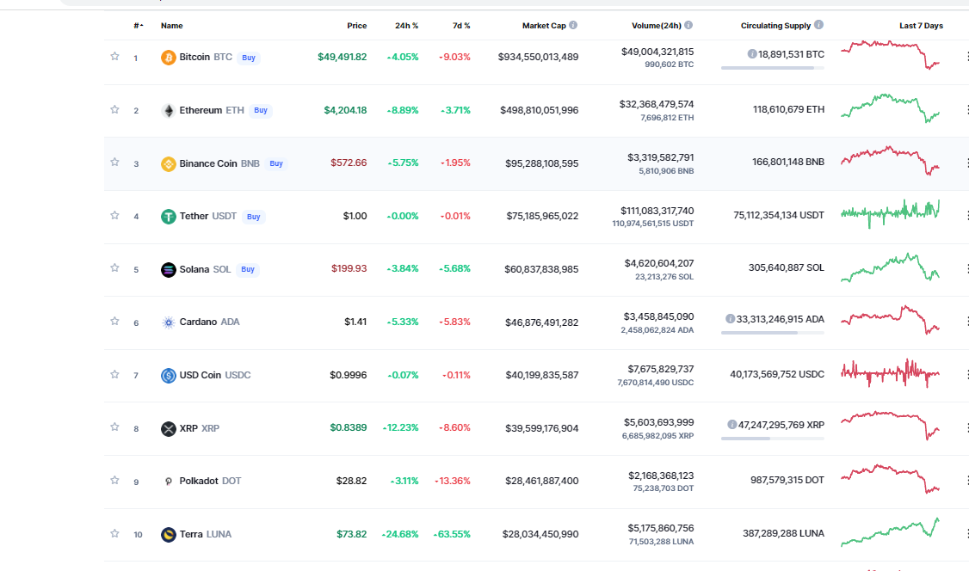969x571 pixels.
Task: Open the Ethereum coin name link
Action: pyautogui.click(x=201, y=110)
